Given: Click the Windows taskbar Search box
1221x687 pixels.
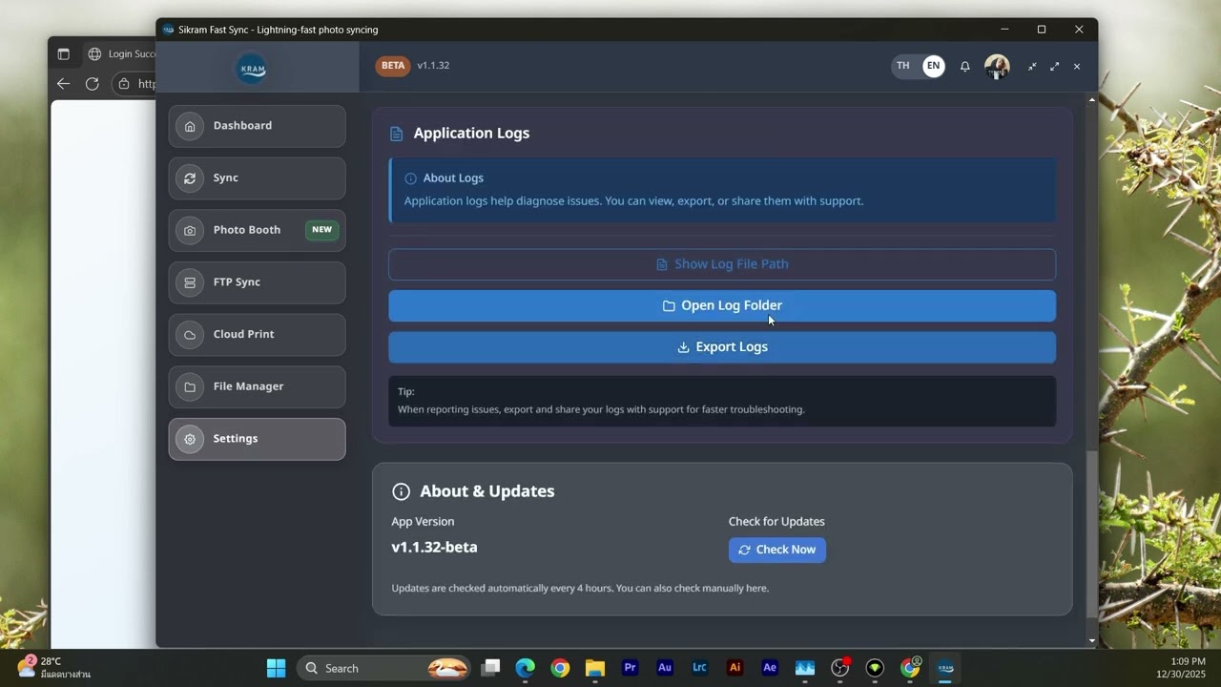Looking at the screenshot, I should [384, 668].
